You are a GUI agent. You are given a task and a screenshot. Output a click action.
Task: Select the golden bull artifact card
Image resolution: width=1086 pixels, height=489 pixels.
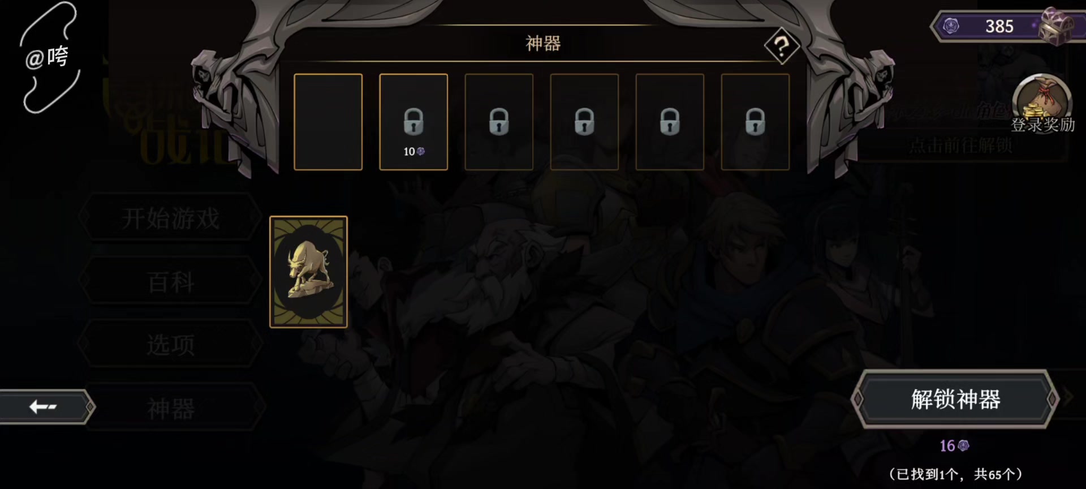(x=309, y=272)
